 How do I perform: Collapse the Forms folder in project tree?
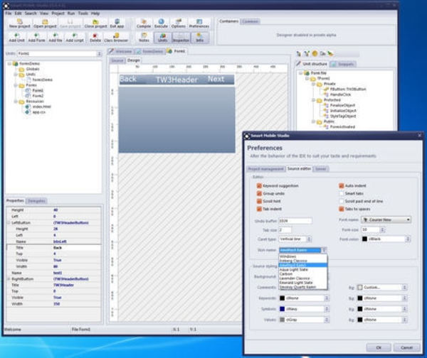pyautogui.click(x=16, y=85)
